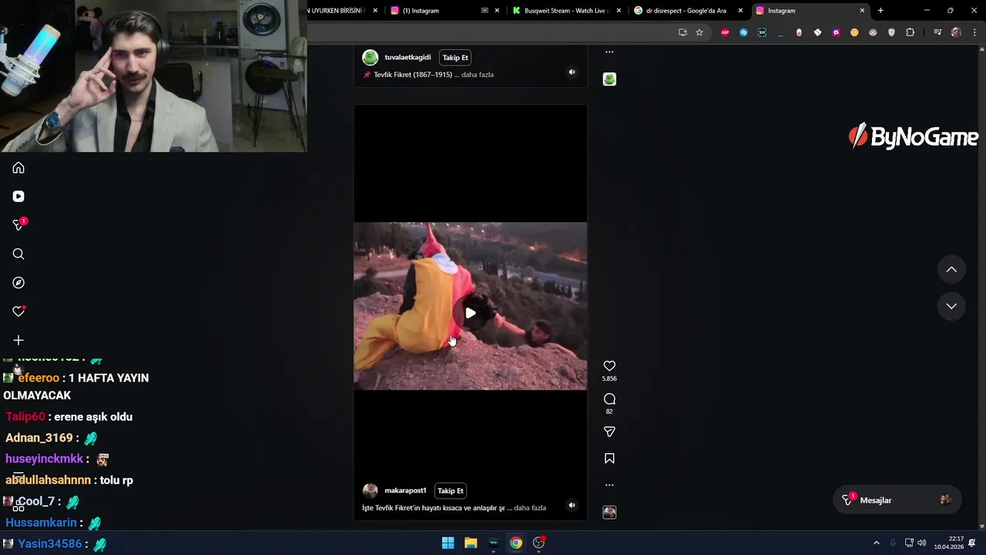The width and height of the screenshot is (986, 555).
Task: Go to previous reel with up chevron
Action: pos(951,270)
